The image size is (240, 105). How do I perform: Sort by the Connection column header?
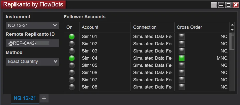[x=145, y=27]
